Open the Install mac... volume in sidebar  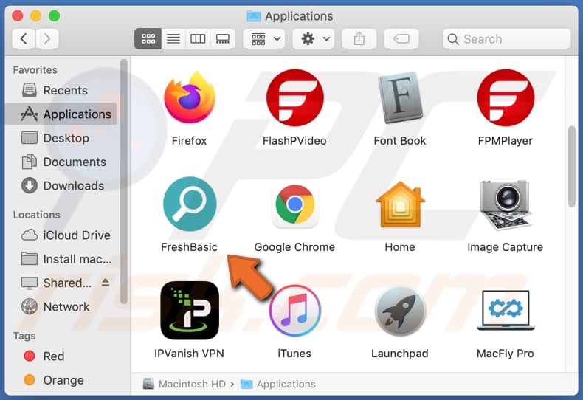pos(61,259)
